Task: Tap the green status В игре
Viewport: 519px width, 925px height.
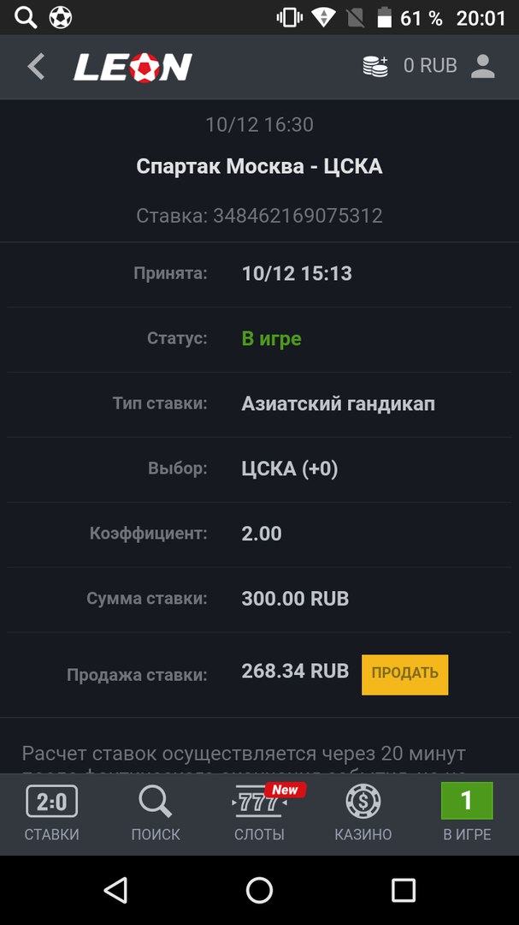Action: pyautogui.click(x=272, y=338)
